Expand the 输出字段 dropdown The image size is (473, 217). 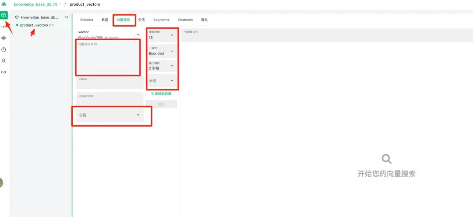162,66
